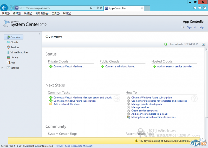Click the faded arrow icon in Common Tasks
This screenshot has height=148, width=208.
pos(117,99)
